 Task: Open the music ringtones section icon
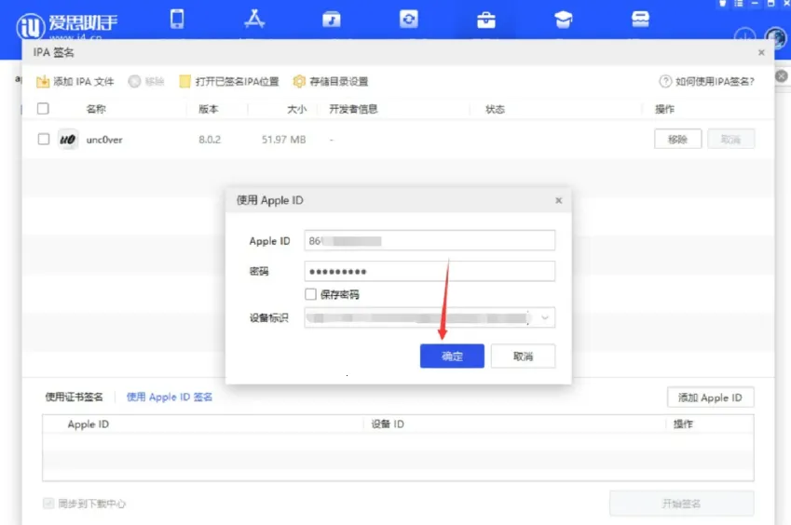coord(332,20)
